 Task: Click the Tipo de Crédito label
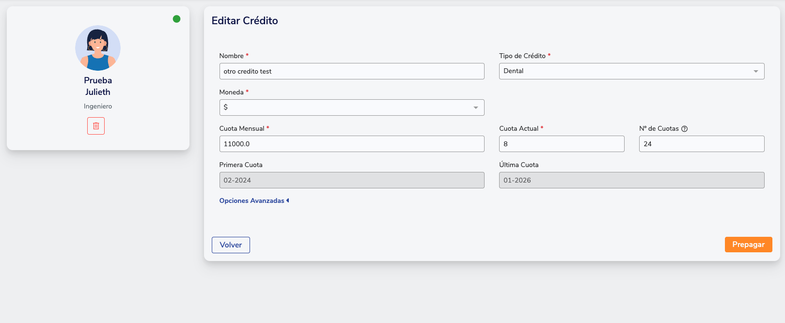click(522, 56)
